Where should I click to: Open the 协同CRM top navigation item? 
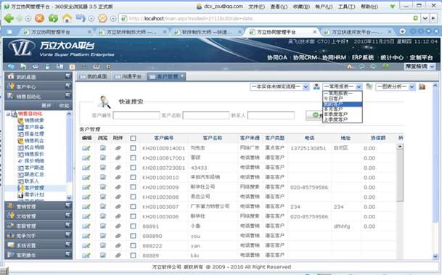[305, 57]
